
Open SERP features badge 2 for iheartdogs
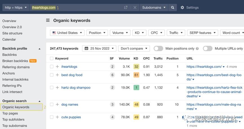click(x=112, y=67)
